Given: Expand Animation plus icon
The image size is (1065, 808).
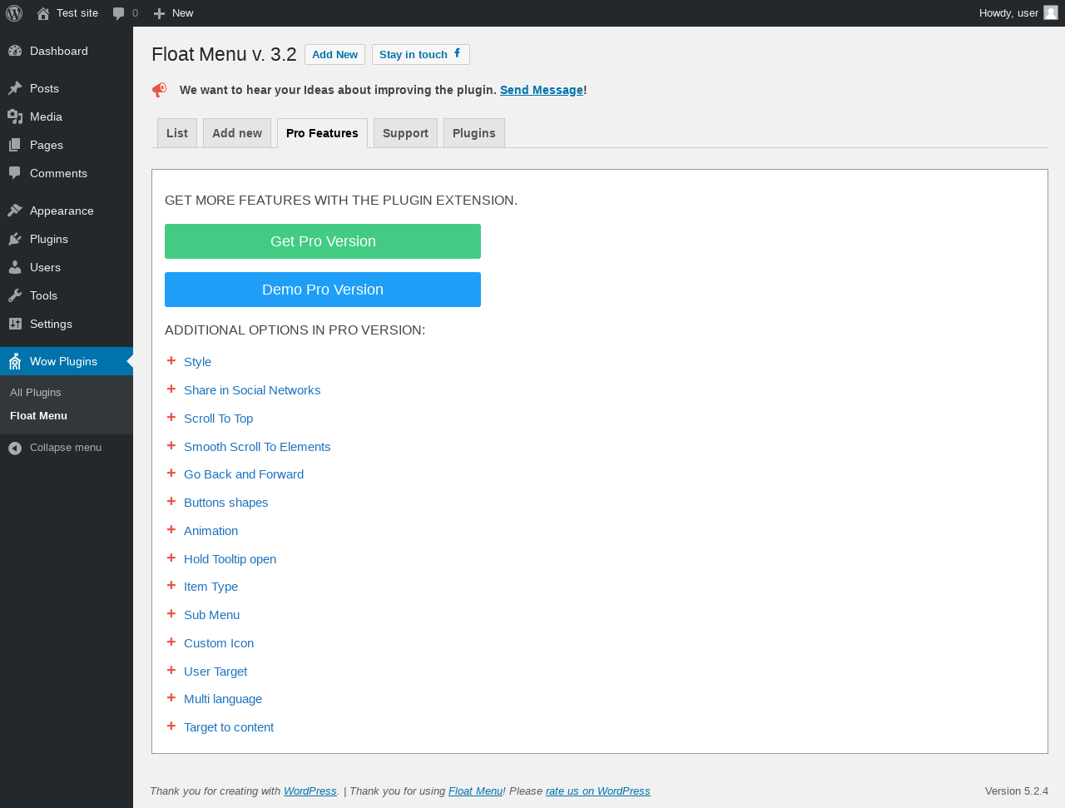Looking at the screenshot, I should pyautogui.click(x=171, y=529).
